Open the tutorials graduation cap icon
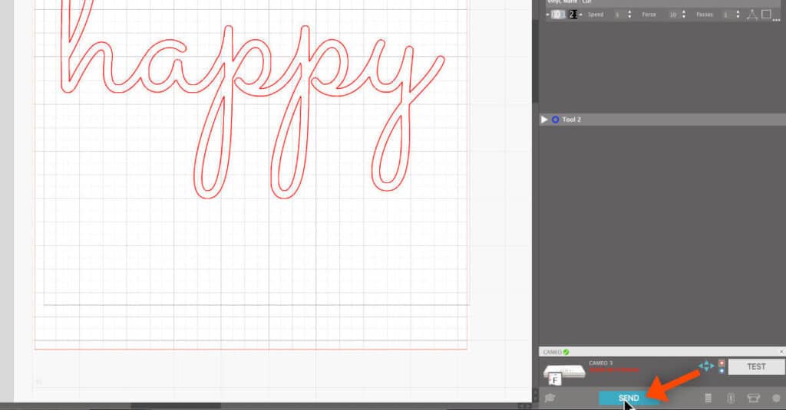The height and width of the screenshot is (410, 786). tap(550, 398)
